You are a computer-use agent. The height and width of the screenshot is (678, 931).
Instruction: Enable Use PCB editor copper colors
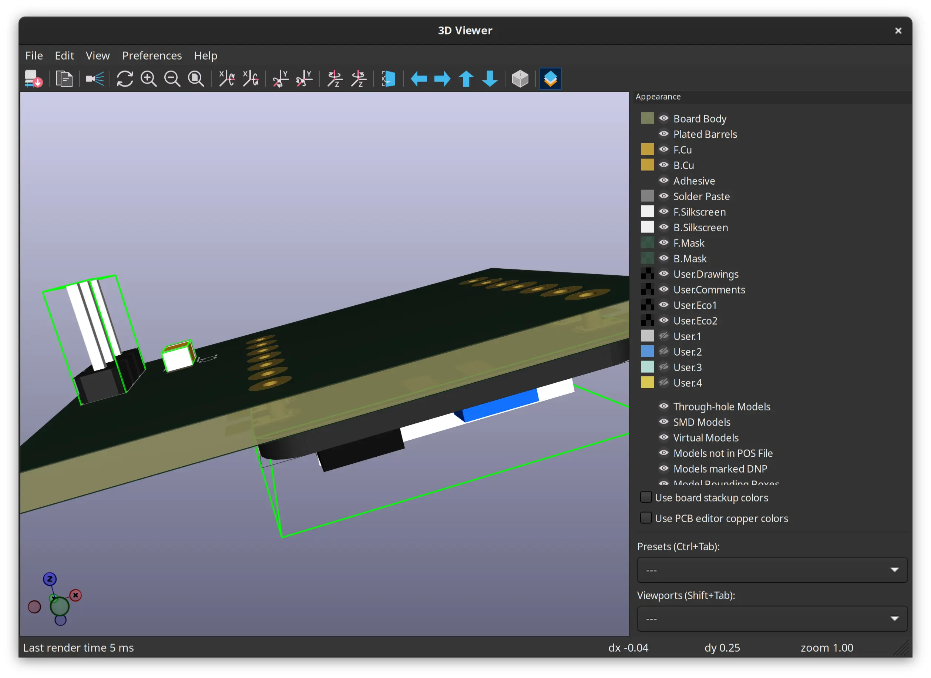646,518
